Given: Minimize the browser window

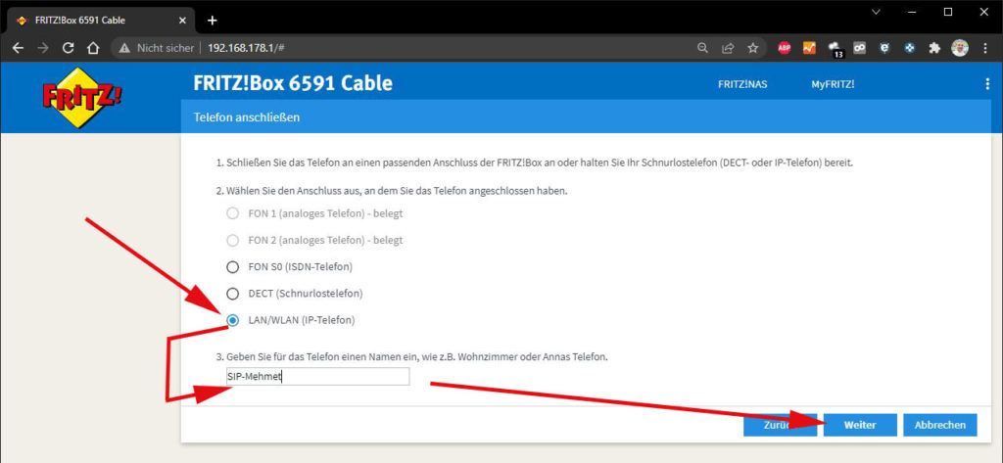Looking at the screenshot, I should [x=912, y=12].
